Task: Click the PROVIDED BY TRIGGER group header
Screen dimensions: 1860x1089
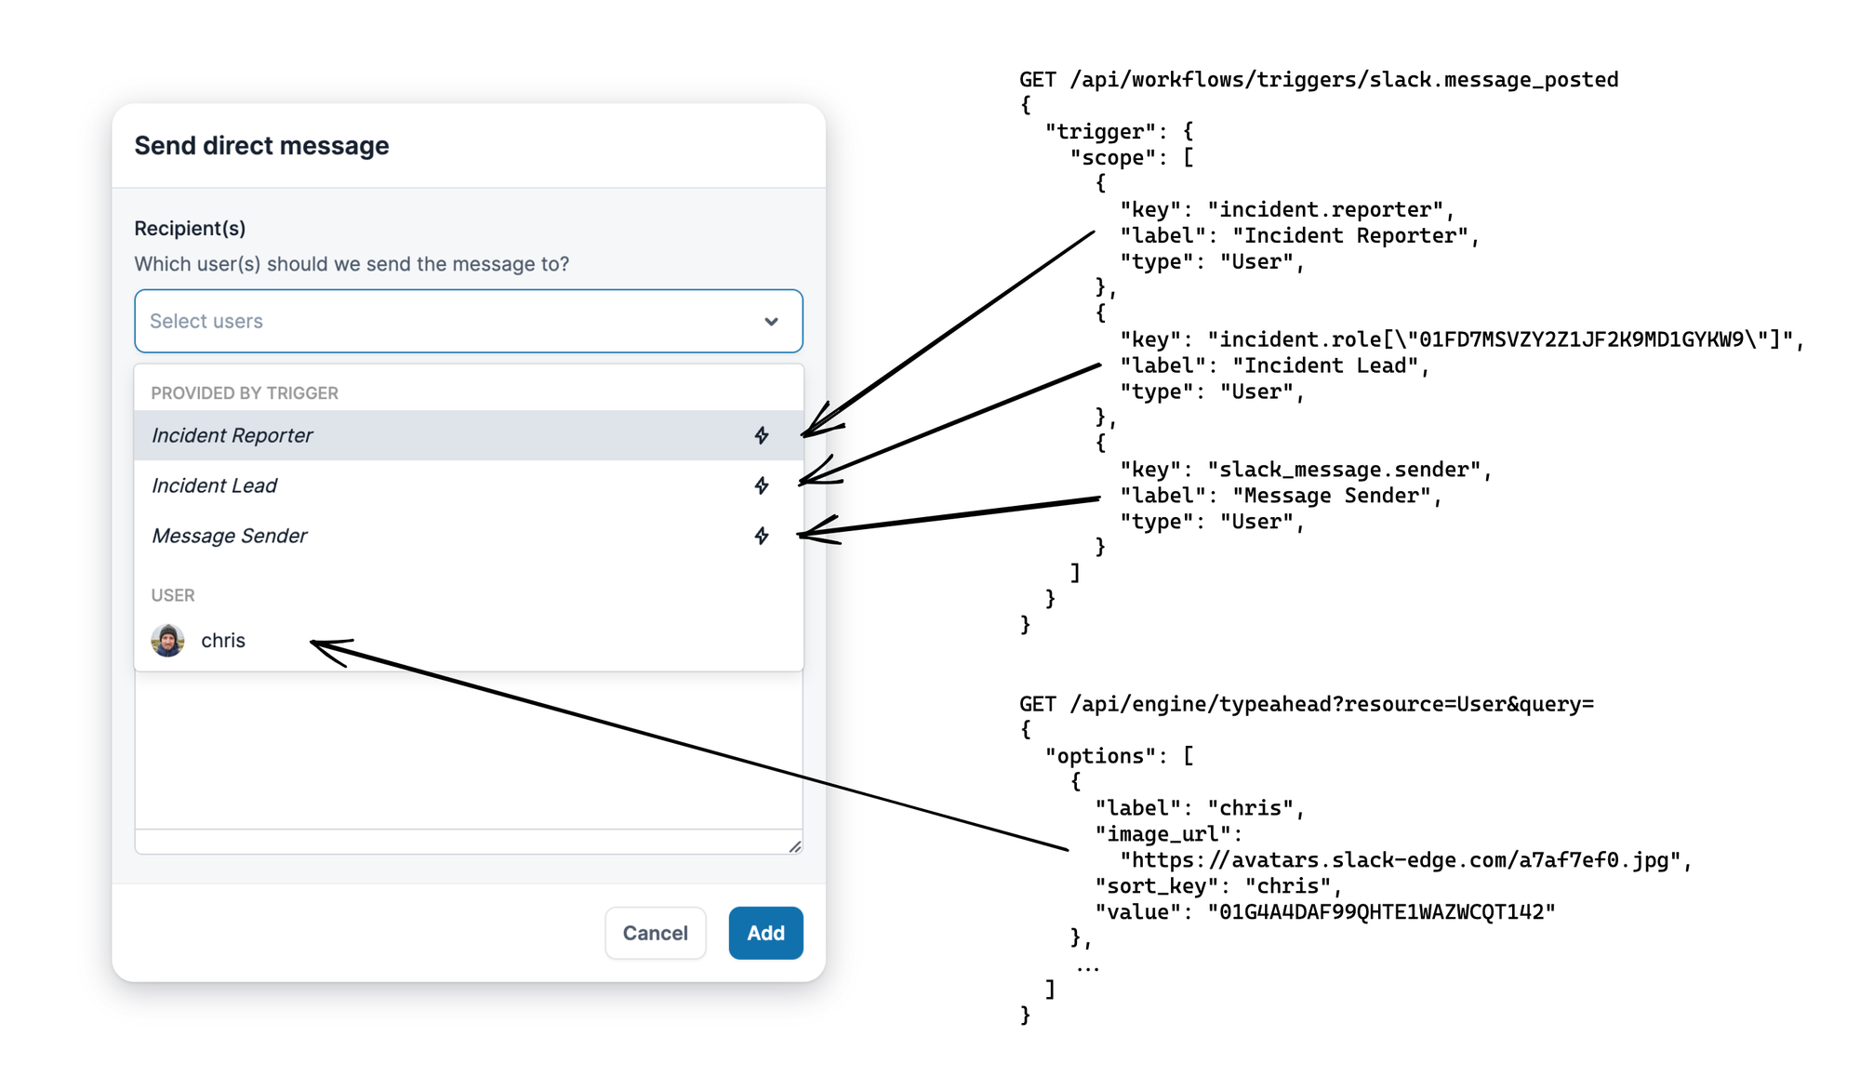Action: point(245,393)
